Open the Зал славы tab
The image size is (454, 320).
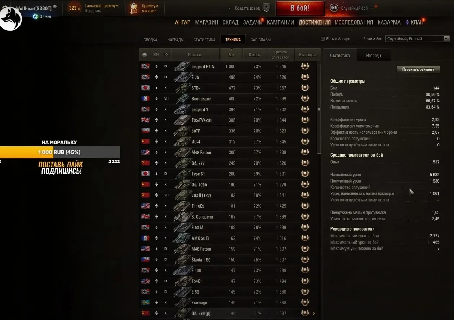pyautogui.click(x=261, y=40)
